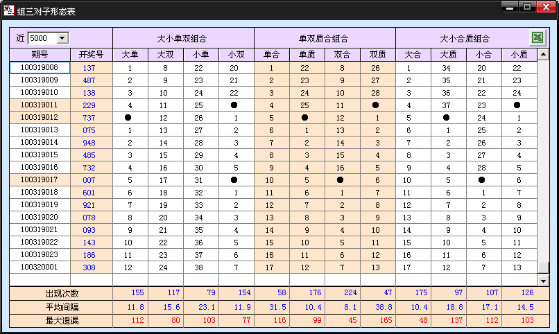Click winning number 308 in last row

click(89, 267)
